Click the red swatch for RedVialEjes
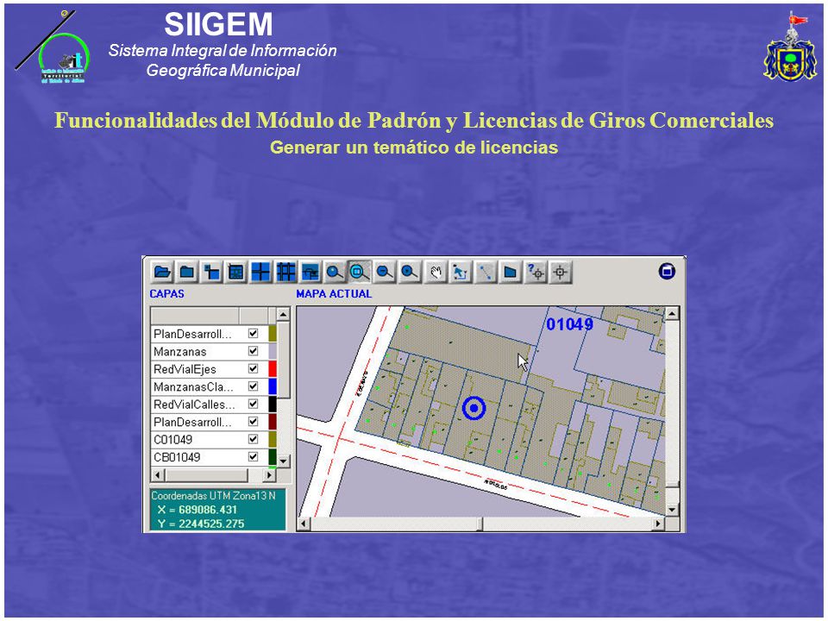Viewport: 828px width, 621px height. [273, 368]
